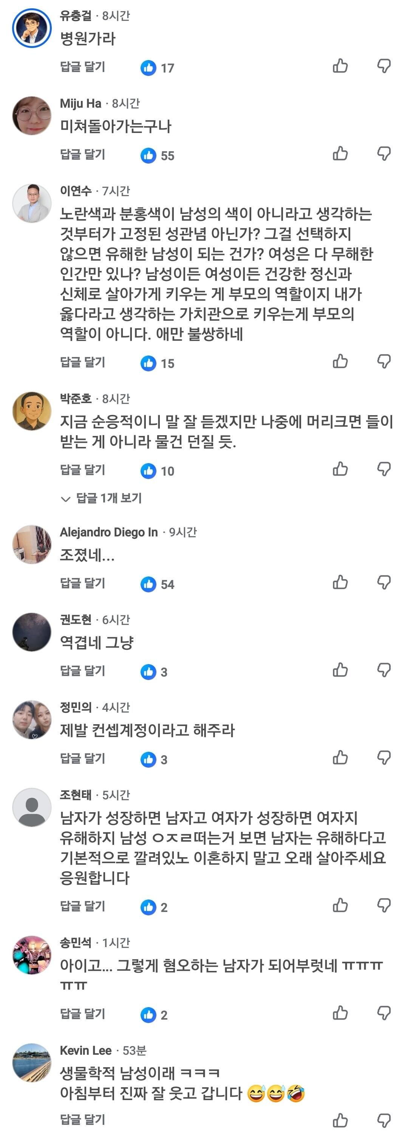This screenshot has height=1139, width=405.
Task: Thumbs-down Miju Ha's comment
Action: point(384,153)
